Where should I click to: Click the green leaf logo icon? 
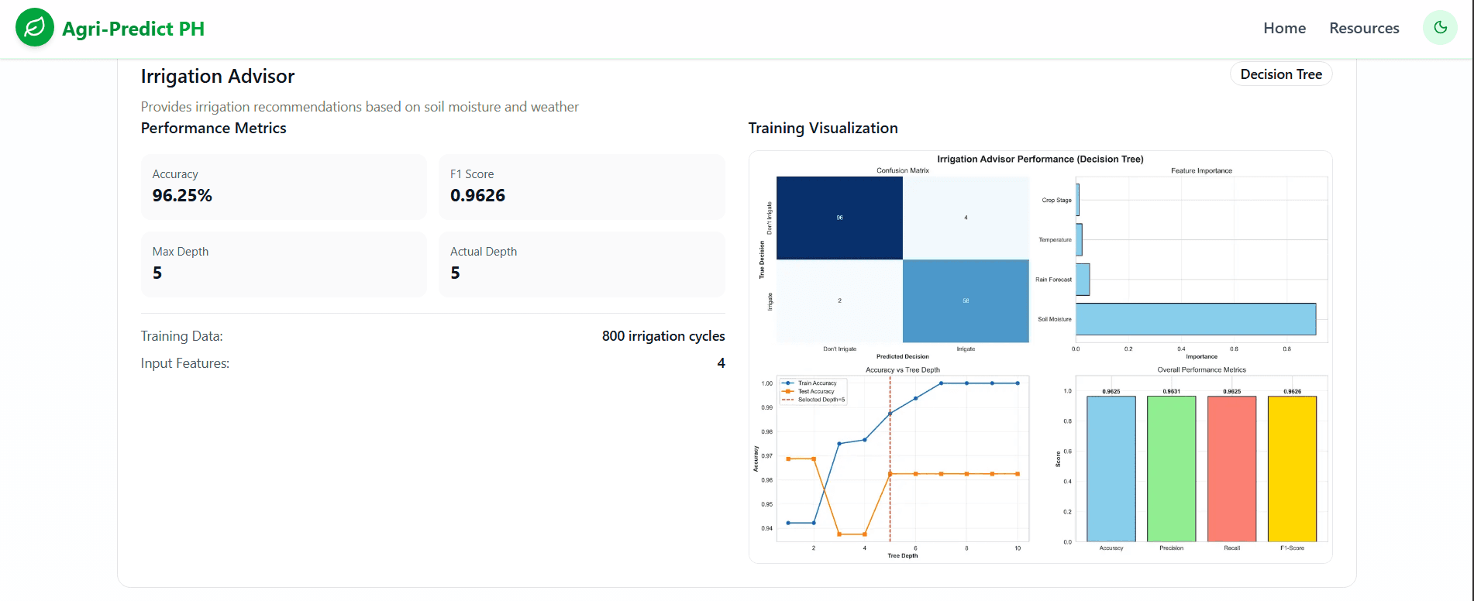[35, 28]
